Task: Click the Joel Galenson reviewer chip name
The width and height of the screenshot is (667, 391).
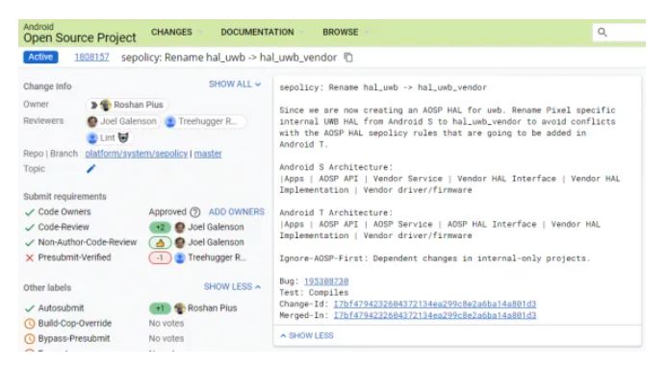Action: pyautogui.click(x=128, y=122)
